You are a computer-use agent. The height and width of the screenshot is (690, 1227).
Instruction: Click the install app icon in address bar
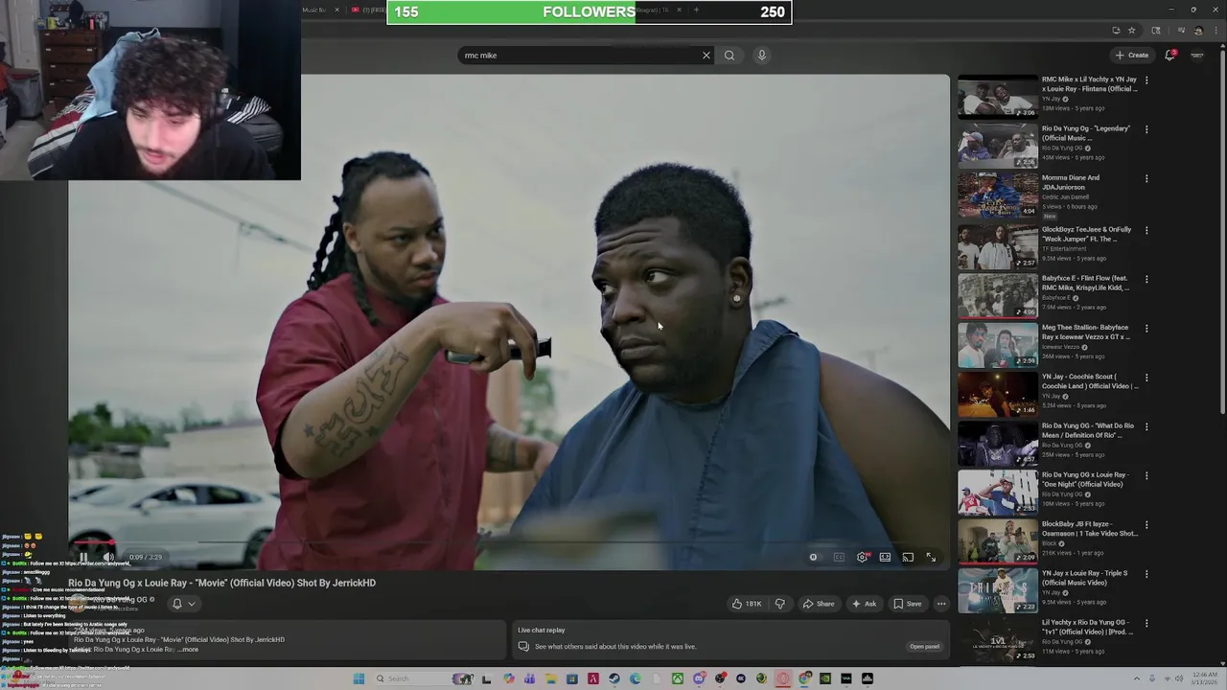(x=1116, y=31)
